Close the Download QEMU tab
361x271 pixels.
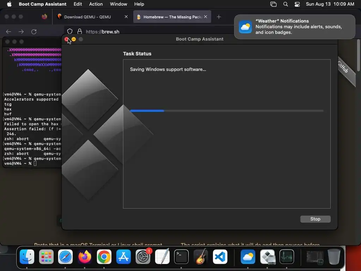tap(126, 17)
